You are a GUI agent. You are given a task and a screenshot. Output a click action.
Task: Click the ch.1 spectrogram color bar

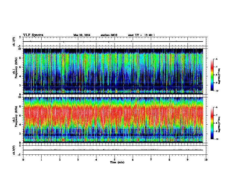pyautogui.click(x=212, y=75)
